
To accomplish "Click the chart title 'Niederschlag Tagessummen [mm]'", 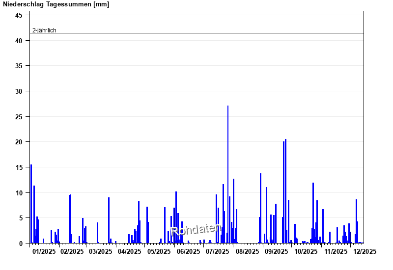I will point(55,4).
